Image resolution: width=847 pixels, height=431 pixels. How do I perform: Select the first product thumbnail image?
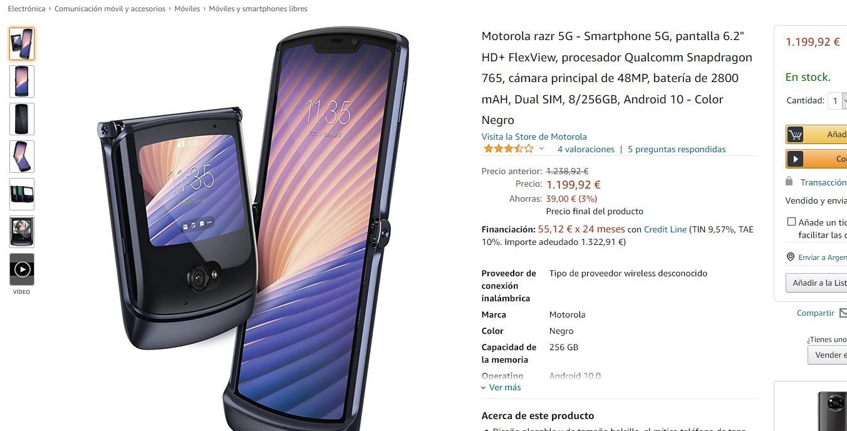tap(22, 44)
